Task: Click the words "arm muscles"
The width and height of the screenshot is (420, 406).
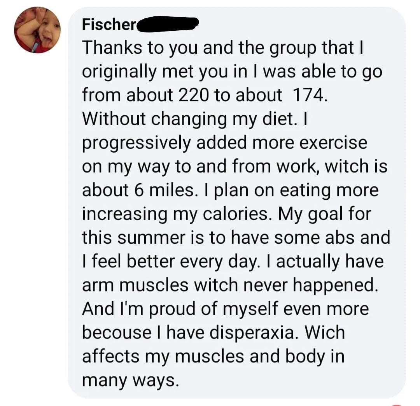Action: (x=135, y=285)
